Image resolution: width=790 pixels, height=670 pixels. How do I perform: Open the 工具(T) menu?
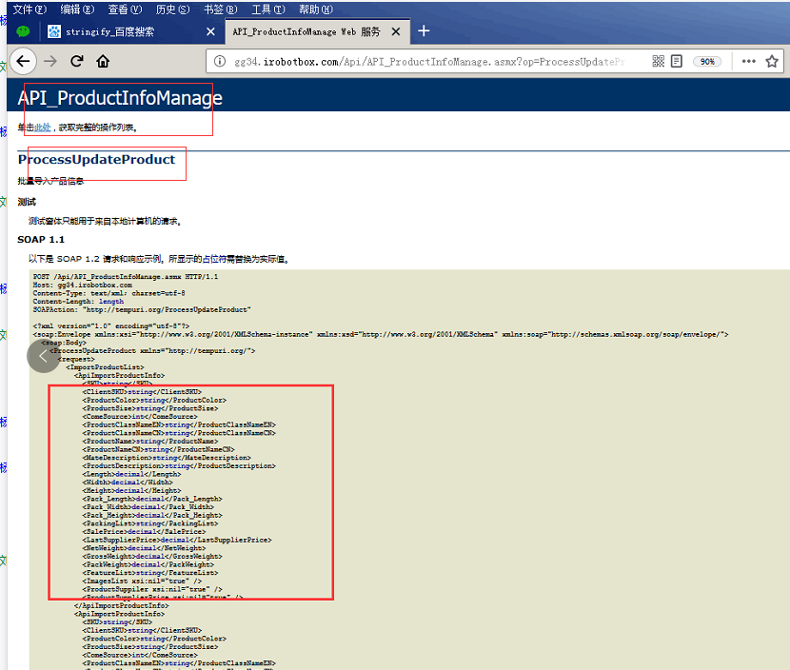(x=268, y=10)
